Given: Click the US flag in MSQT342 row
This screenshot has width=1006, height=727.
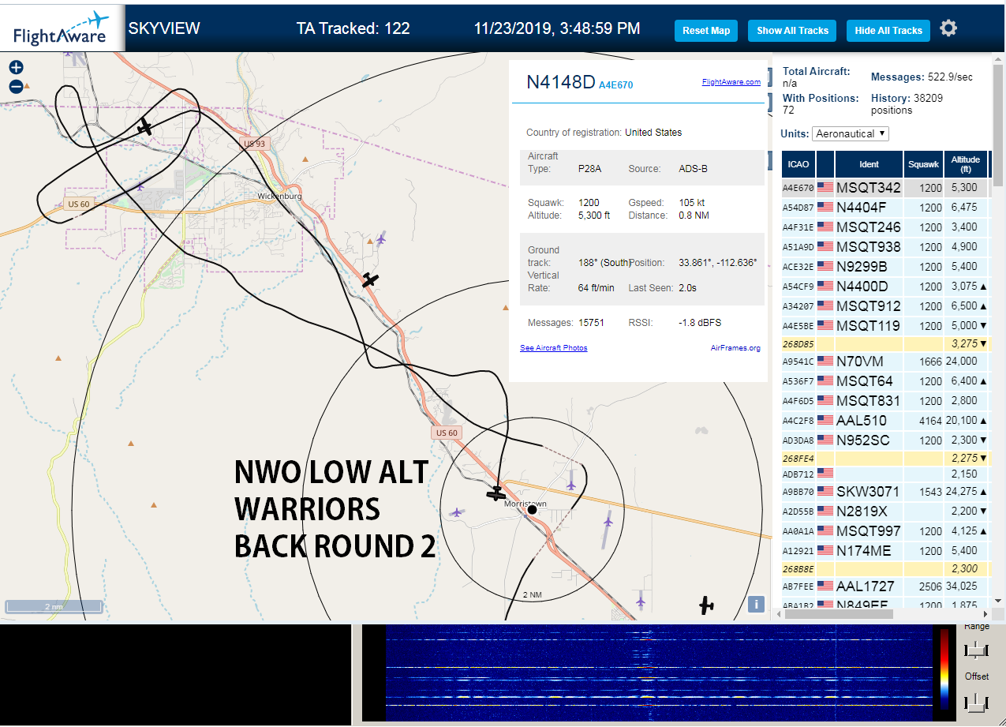Looking at the screenshot, I should tap(825, 188).
